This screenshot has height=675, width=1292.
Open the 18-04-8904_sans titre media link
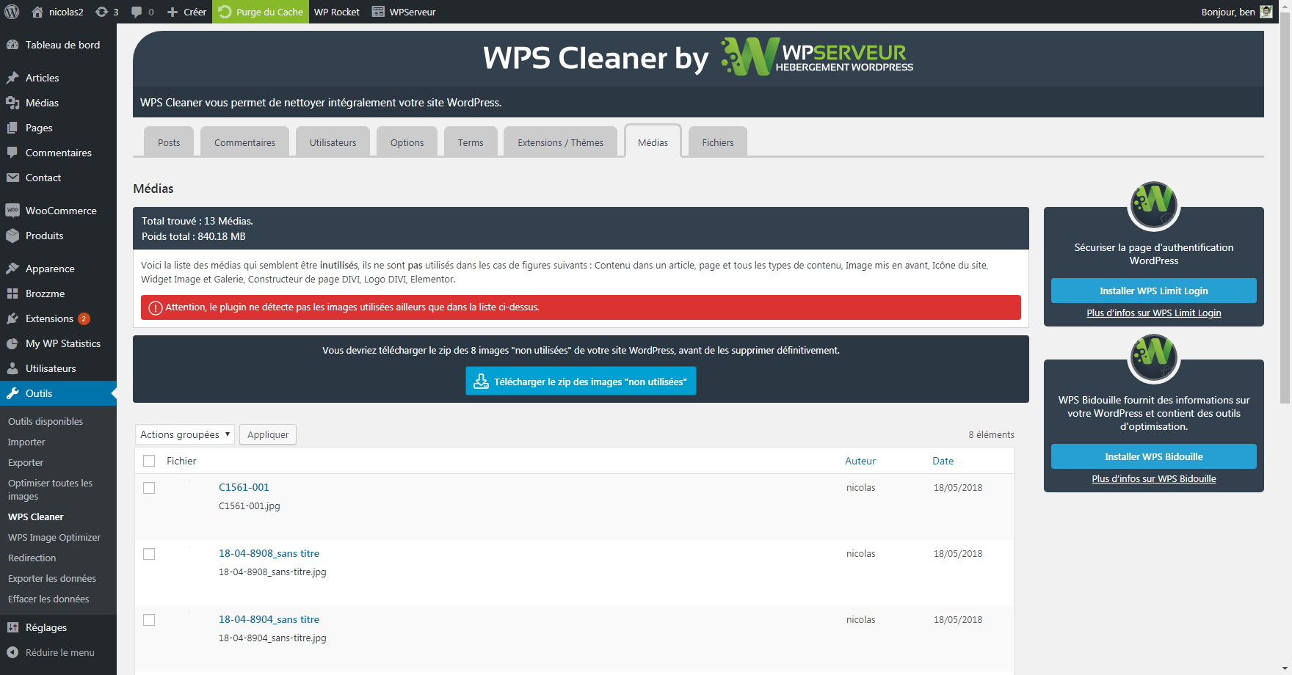pyautogui.click(x=269, y=619)
